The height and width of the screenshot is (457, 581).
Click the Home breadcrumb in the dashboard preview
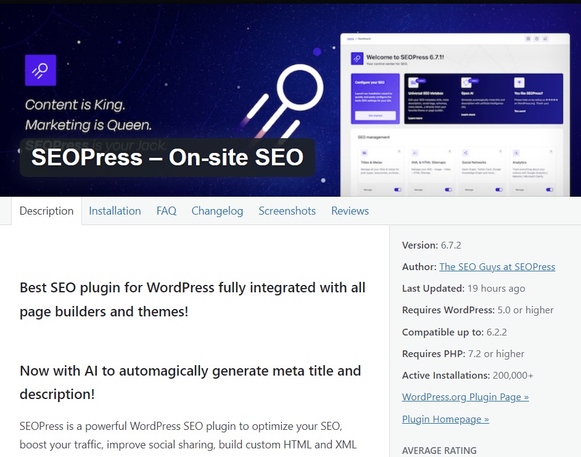[x=350, y=39]
